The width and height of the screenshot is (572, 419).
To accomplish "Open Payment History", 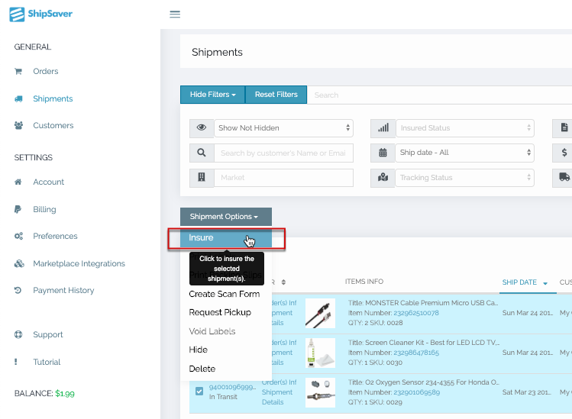I will [x=63, y=290].
